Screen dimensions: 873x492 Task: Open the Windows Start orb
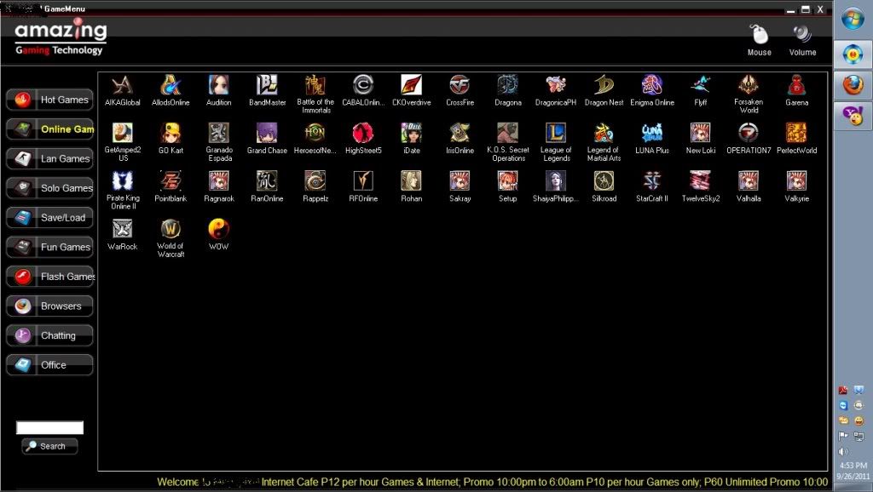[x=853, y=20]
